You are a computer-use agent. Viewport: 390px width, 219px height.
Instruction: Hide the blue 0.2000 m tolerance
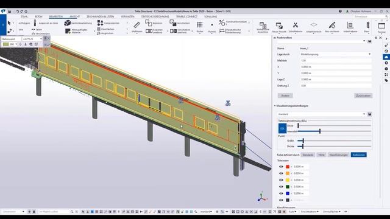tap(281, 193)
